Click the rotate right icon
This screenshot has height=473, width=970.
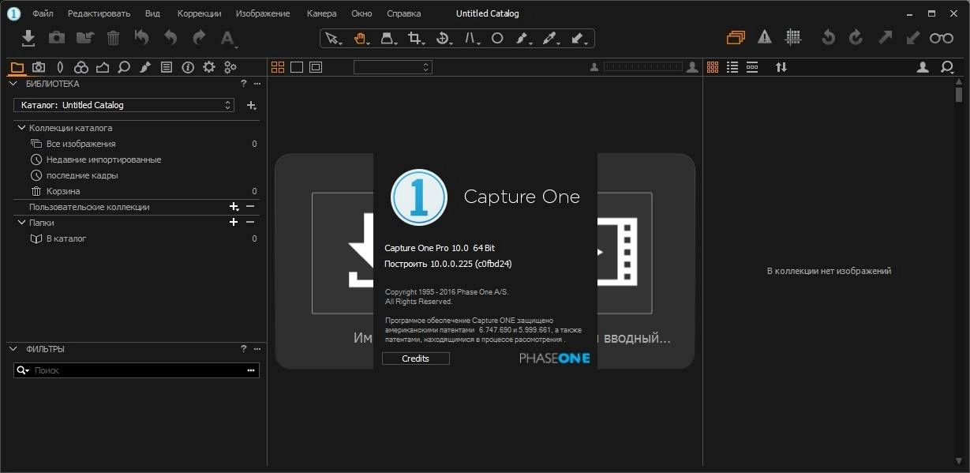(x=856, y=37)
